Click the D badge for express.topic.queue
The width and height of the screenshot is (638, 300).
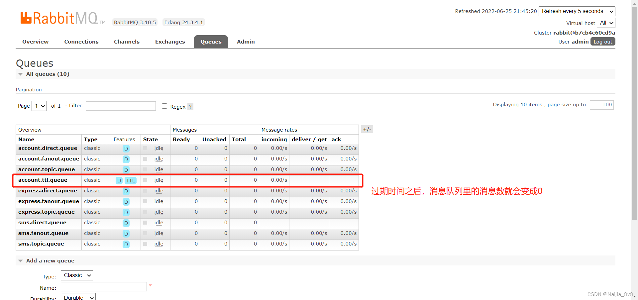tap(126, 212)
